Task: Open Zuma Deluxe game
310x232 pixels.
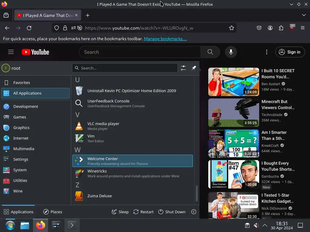Action: coord(133,196)
